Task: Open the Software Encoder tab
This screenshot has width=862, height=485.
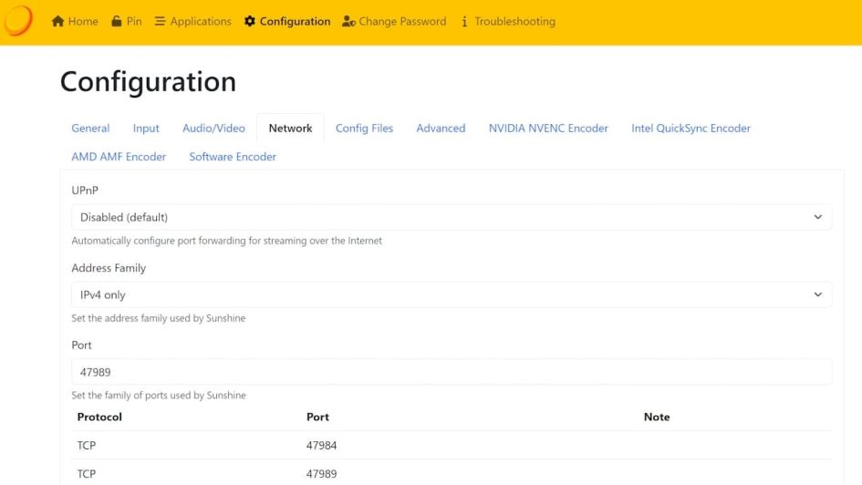Action: (233, 157)
